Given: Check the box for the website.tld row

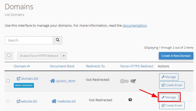Looking at the screenshot, I should (x=8, y=101).
